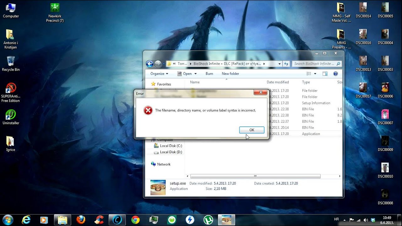Select the Igrice folder on desktop
402x226 pixels.
point(10,144)
